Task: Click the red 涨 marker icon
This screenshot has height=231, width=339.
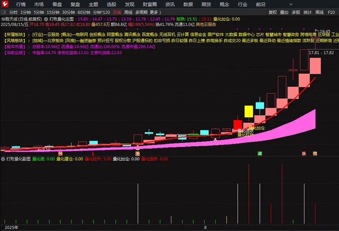Action: pos(304,154)
